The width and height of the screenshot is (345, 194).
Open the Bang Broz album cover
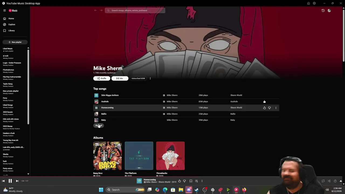click(107, 156)
